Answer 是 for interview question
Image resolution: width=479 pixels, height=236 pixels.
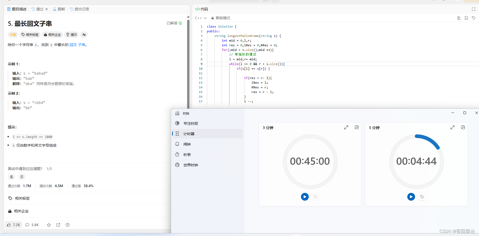pos(11,177)
